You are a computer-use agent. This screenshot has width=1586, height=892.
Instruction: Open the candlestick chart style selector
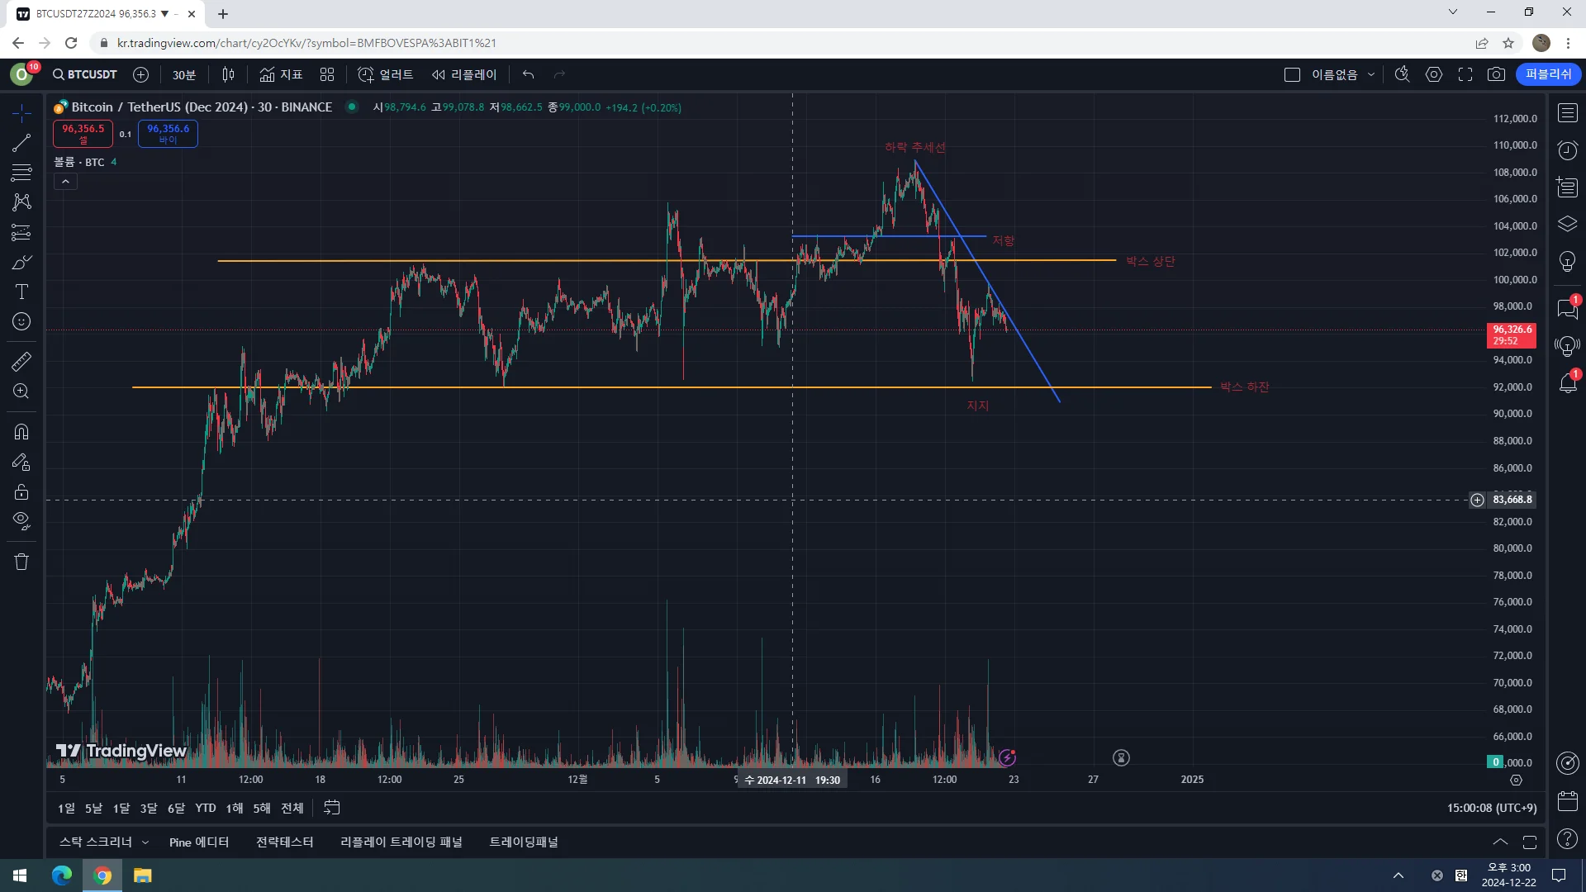coord(229,74)
